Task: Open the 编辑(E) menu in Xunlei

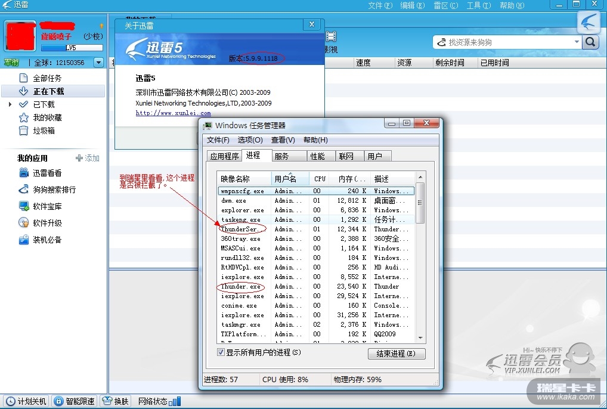Action: click(412, 5)
